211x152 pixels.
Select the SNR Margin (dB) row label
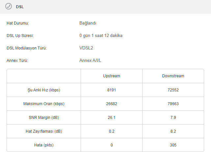44,118
